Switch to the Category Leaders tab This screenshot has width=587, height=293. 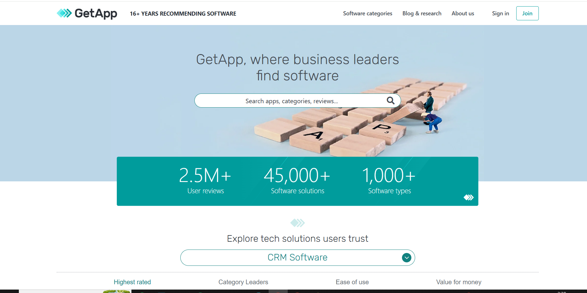tap(243, 282)
